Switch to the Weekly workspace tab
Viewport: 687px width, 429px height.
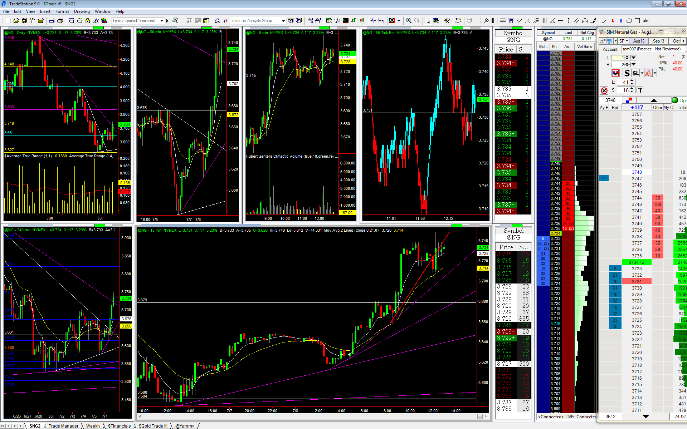pos(93,426)
